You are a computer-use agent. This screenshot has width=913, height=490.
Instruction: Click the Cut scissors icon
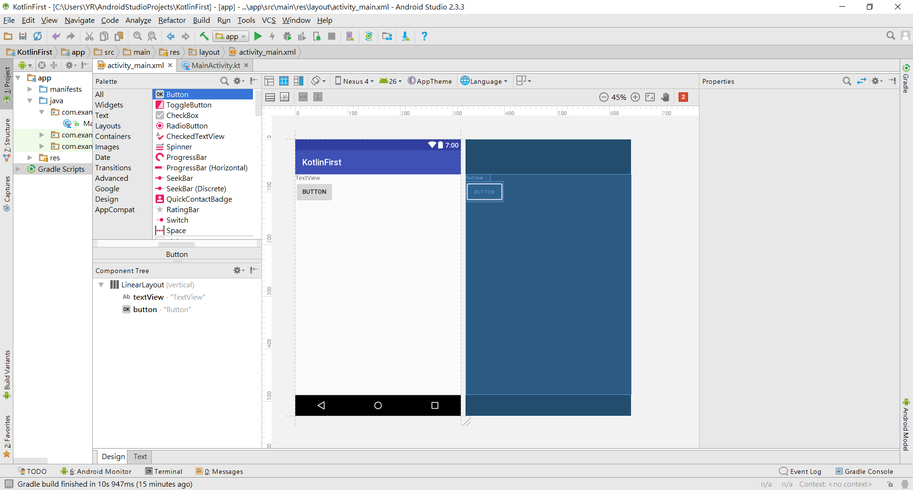[89, 36]
